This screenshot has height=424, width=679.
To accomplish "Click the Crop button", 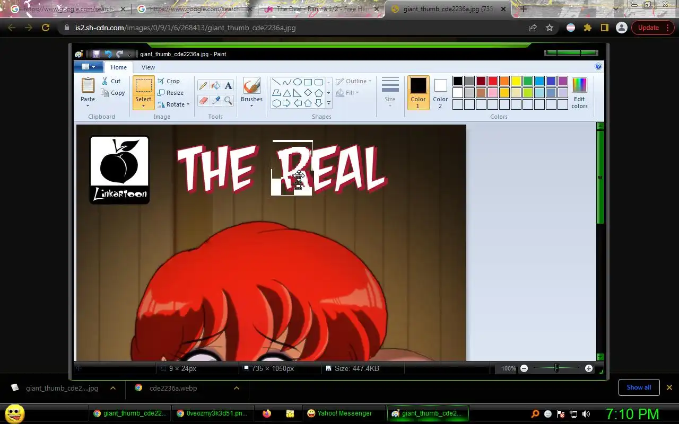I will point(169,81).
